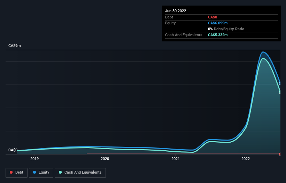Toggle the Equity legend button

pyautogui.click(x=41, y=173)
